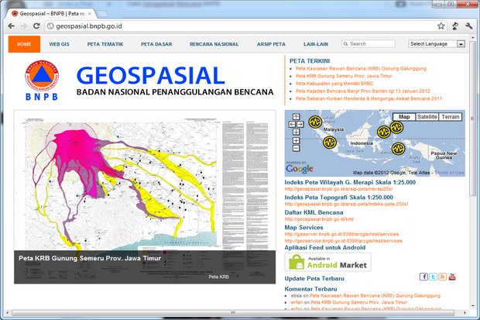Open the arsip-peta/merapi25k URL link
The image size is (480, 320).
338,189
